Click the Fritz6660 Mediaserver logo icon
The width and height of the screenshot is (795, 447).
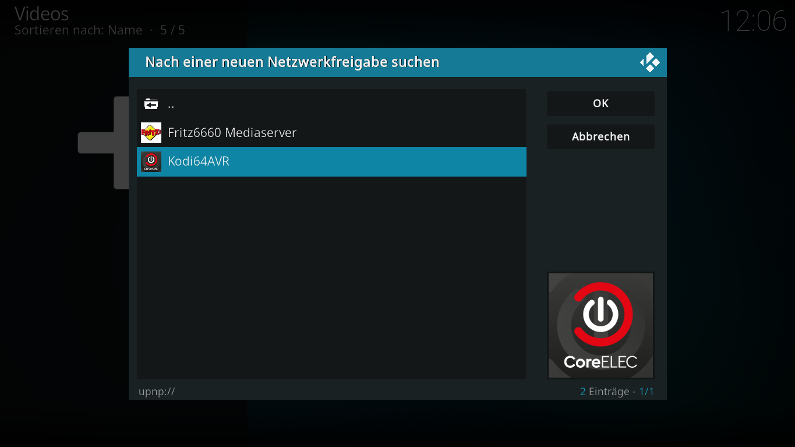pyautogui.click(x=151, y=133)
